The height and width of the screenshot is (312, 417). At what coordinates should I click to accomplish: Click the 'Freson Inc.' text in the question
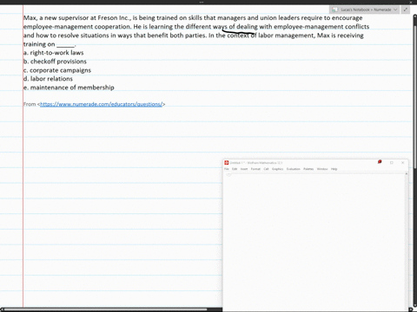click(114, 18)
